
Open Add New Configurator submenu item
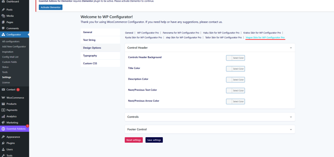point(14,47)
